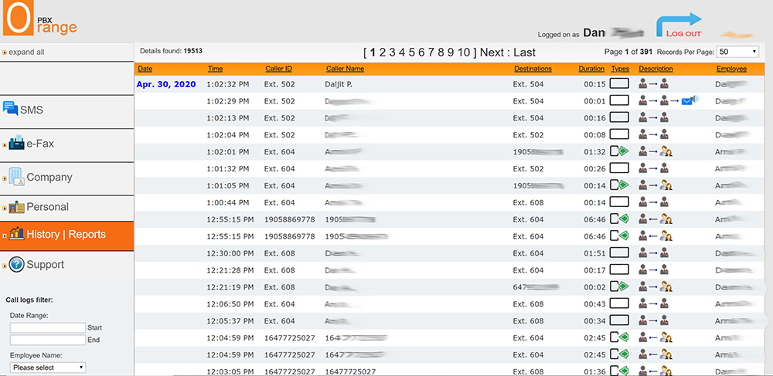Open the e-Fax menu item
This screenshot has width=773, height=376.
pyautogui.click(x=40, y=144)
